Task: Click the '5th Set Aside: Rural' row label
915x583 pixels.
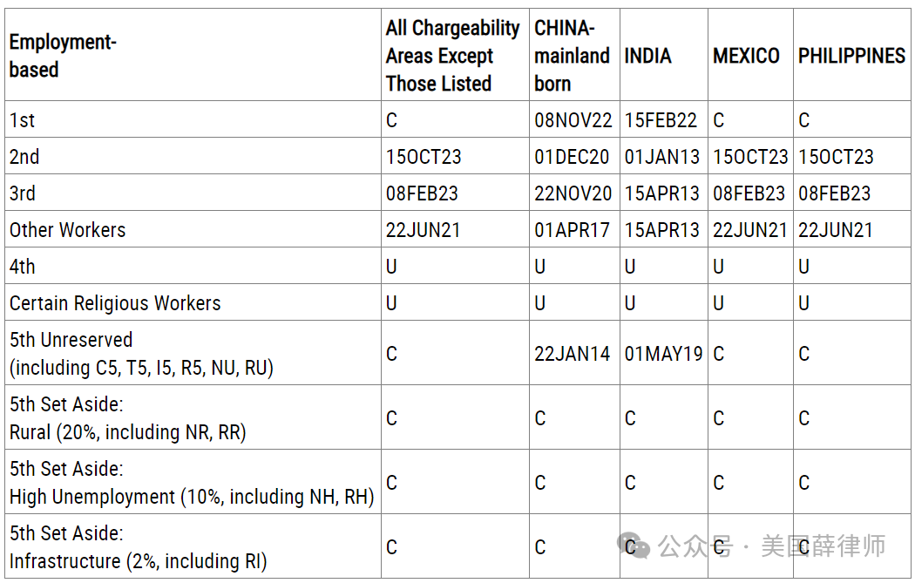Action: (128, 417)
